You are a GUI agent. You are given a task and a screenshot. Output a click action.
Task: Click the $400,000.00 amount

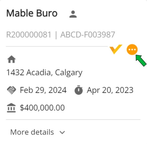(42, 108)
